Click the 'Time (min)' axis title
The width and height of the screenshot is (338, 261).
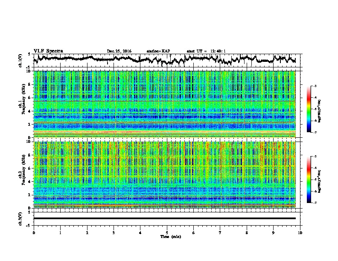pyautogui.click(x=171, y=237)
